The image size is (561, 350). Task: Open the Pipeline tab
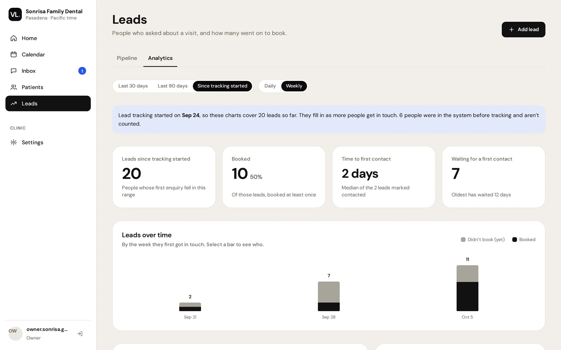pyautogui.click(x=127, y=58)
